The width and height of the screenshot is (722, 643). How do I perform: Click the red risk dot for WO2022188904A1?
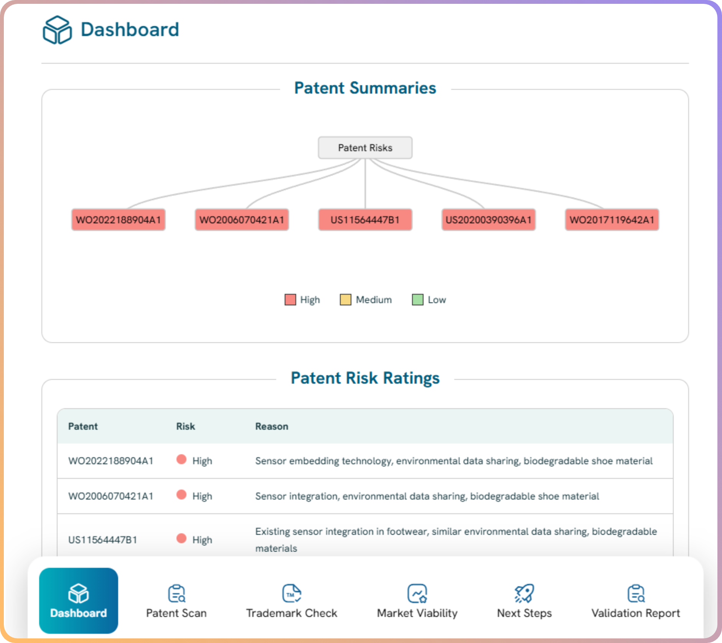[181, 460]
